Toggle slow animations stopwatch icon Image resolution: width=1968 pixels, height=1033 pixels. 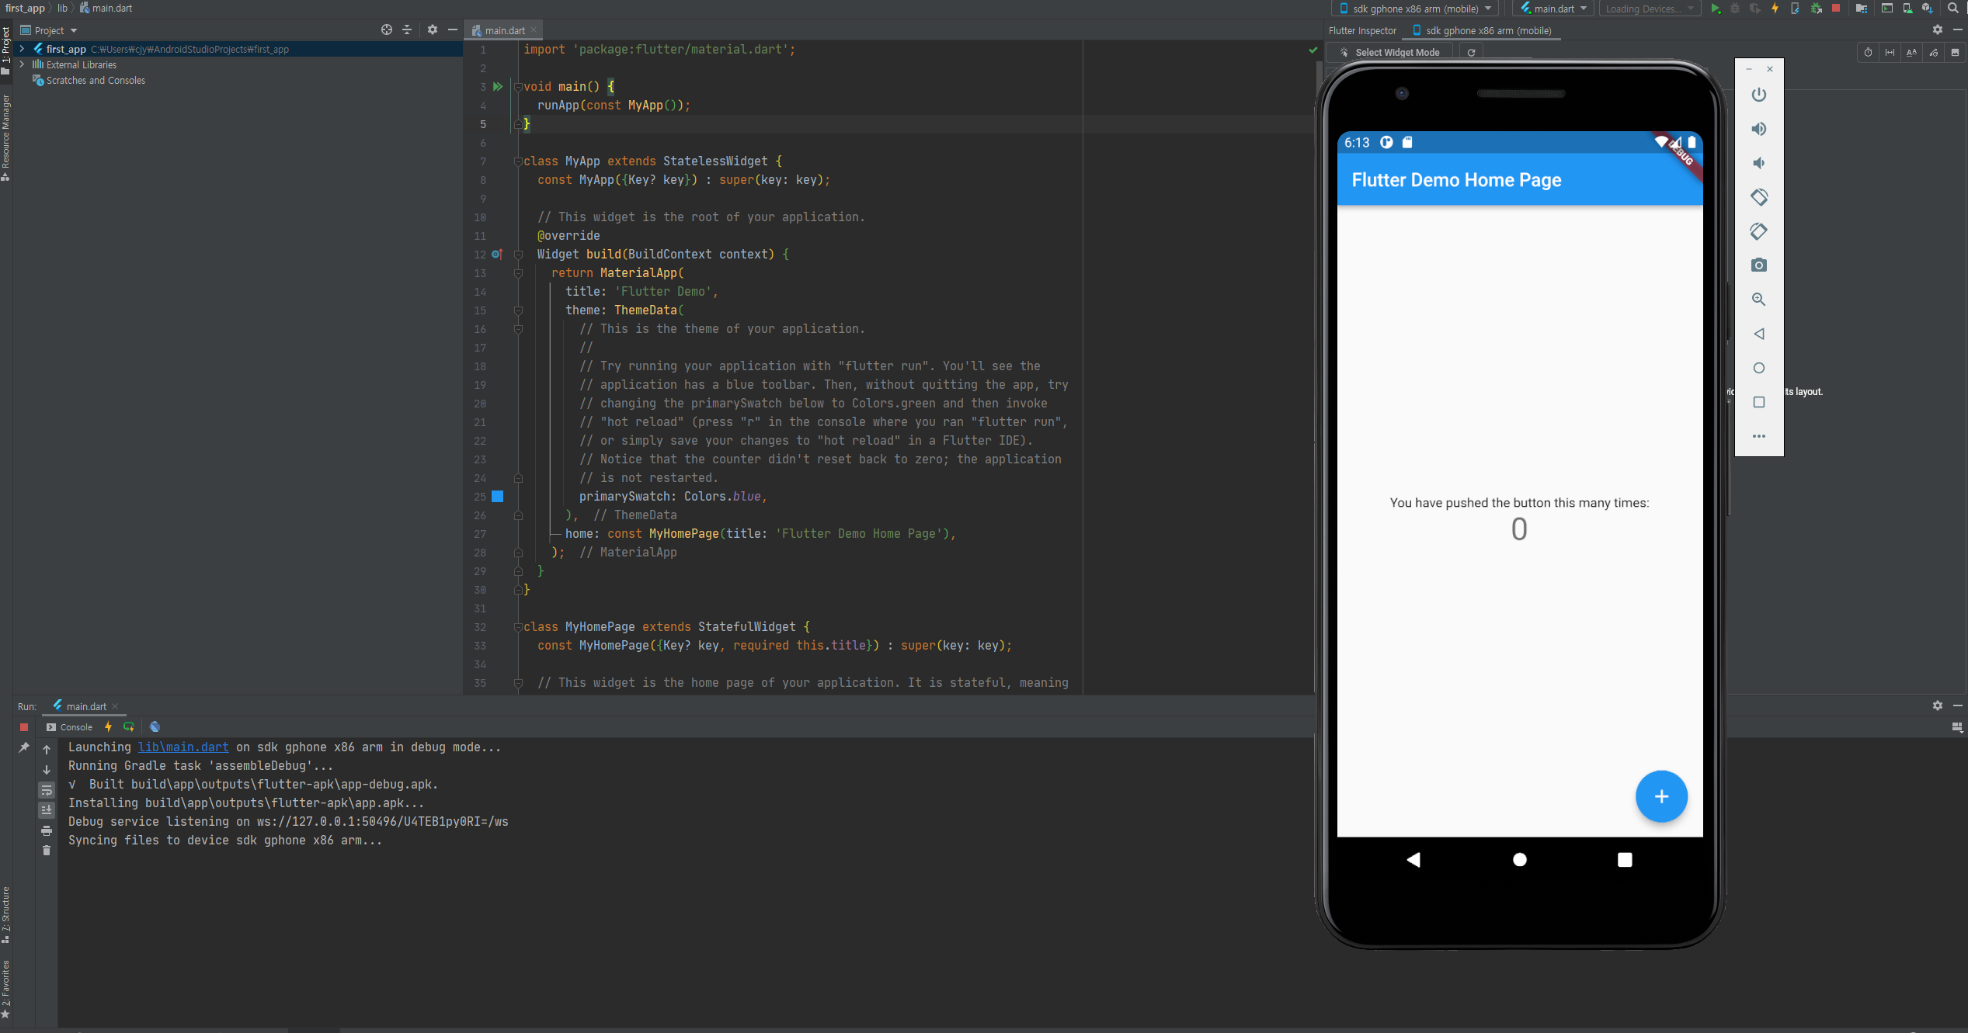[x=1868, y=53]
